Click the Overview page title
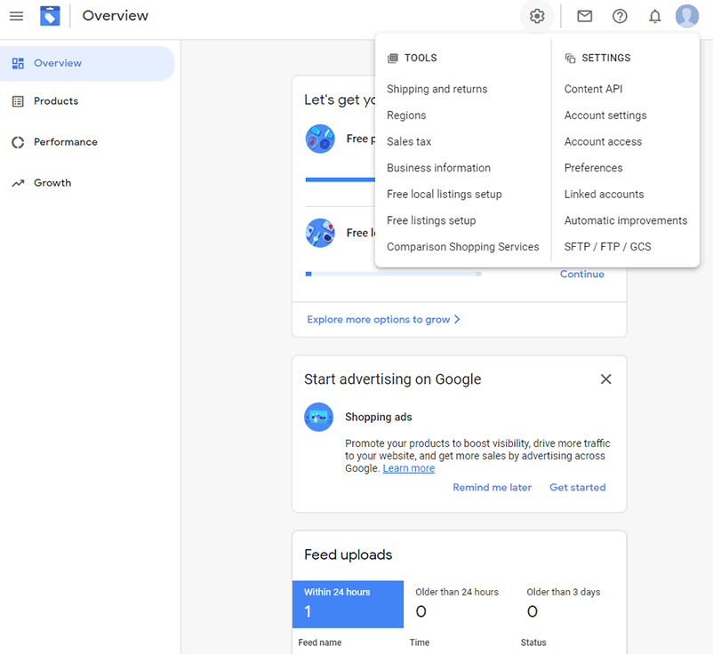 coord(115,16)
